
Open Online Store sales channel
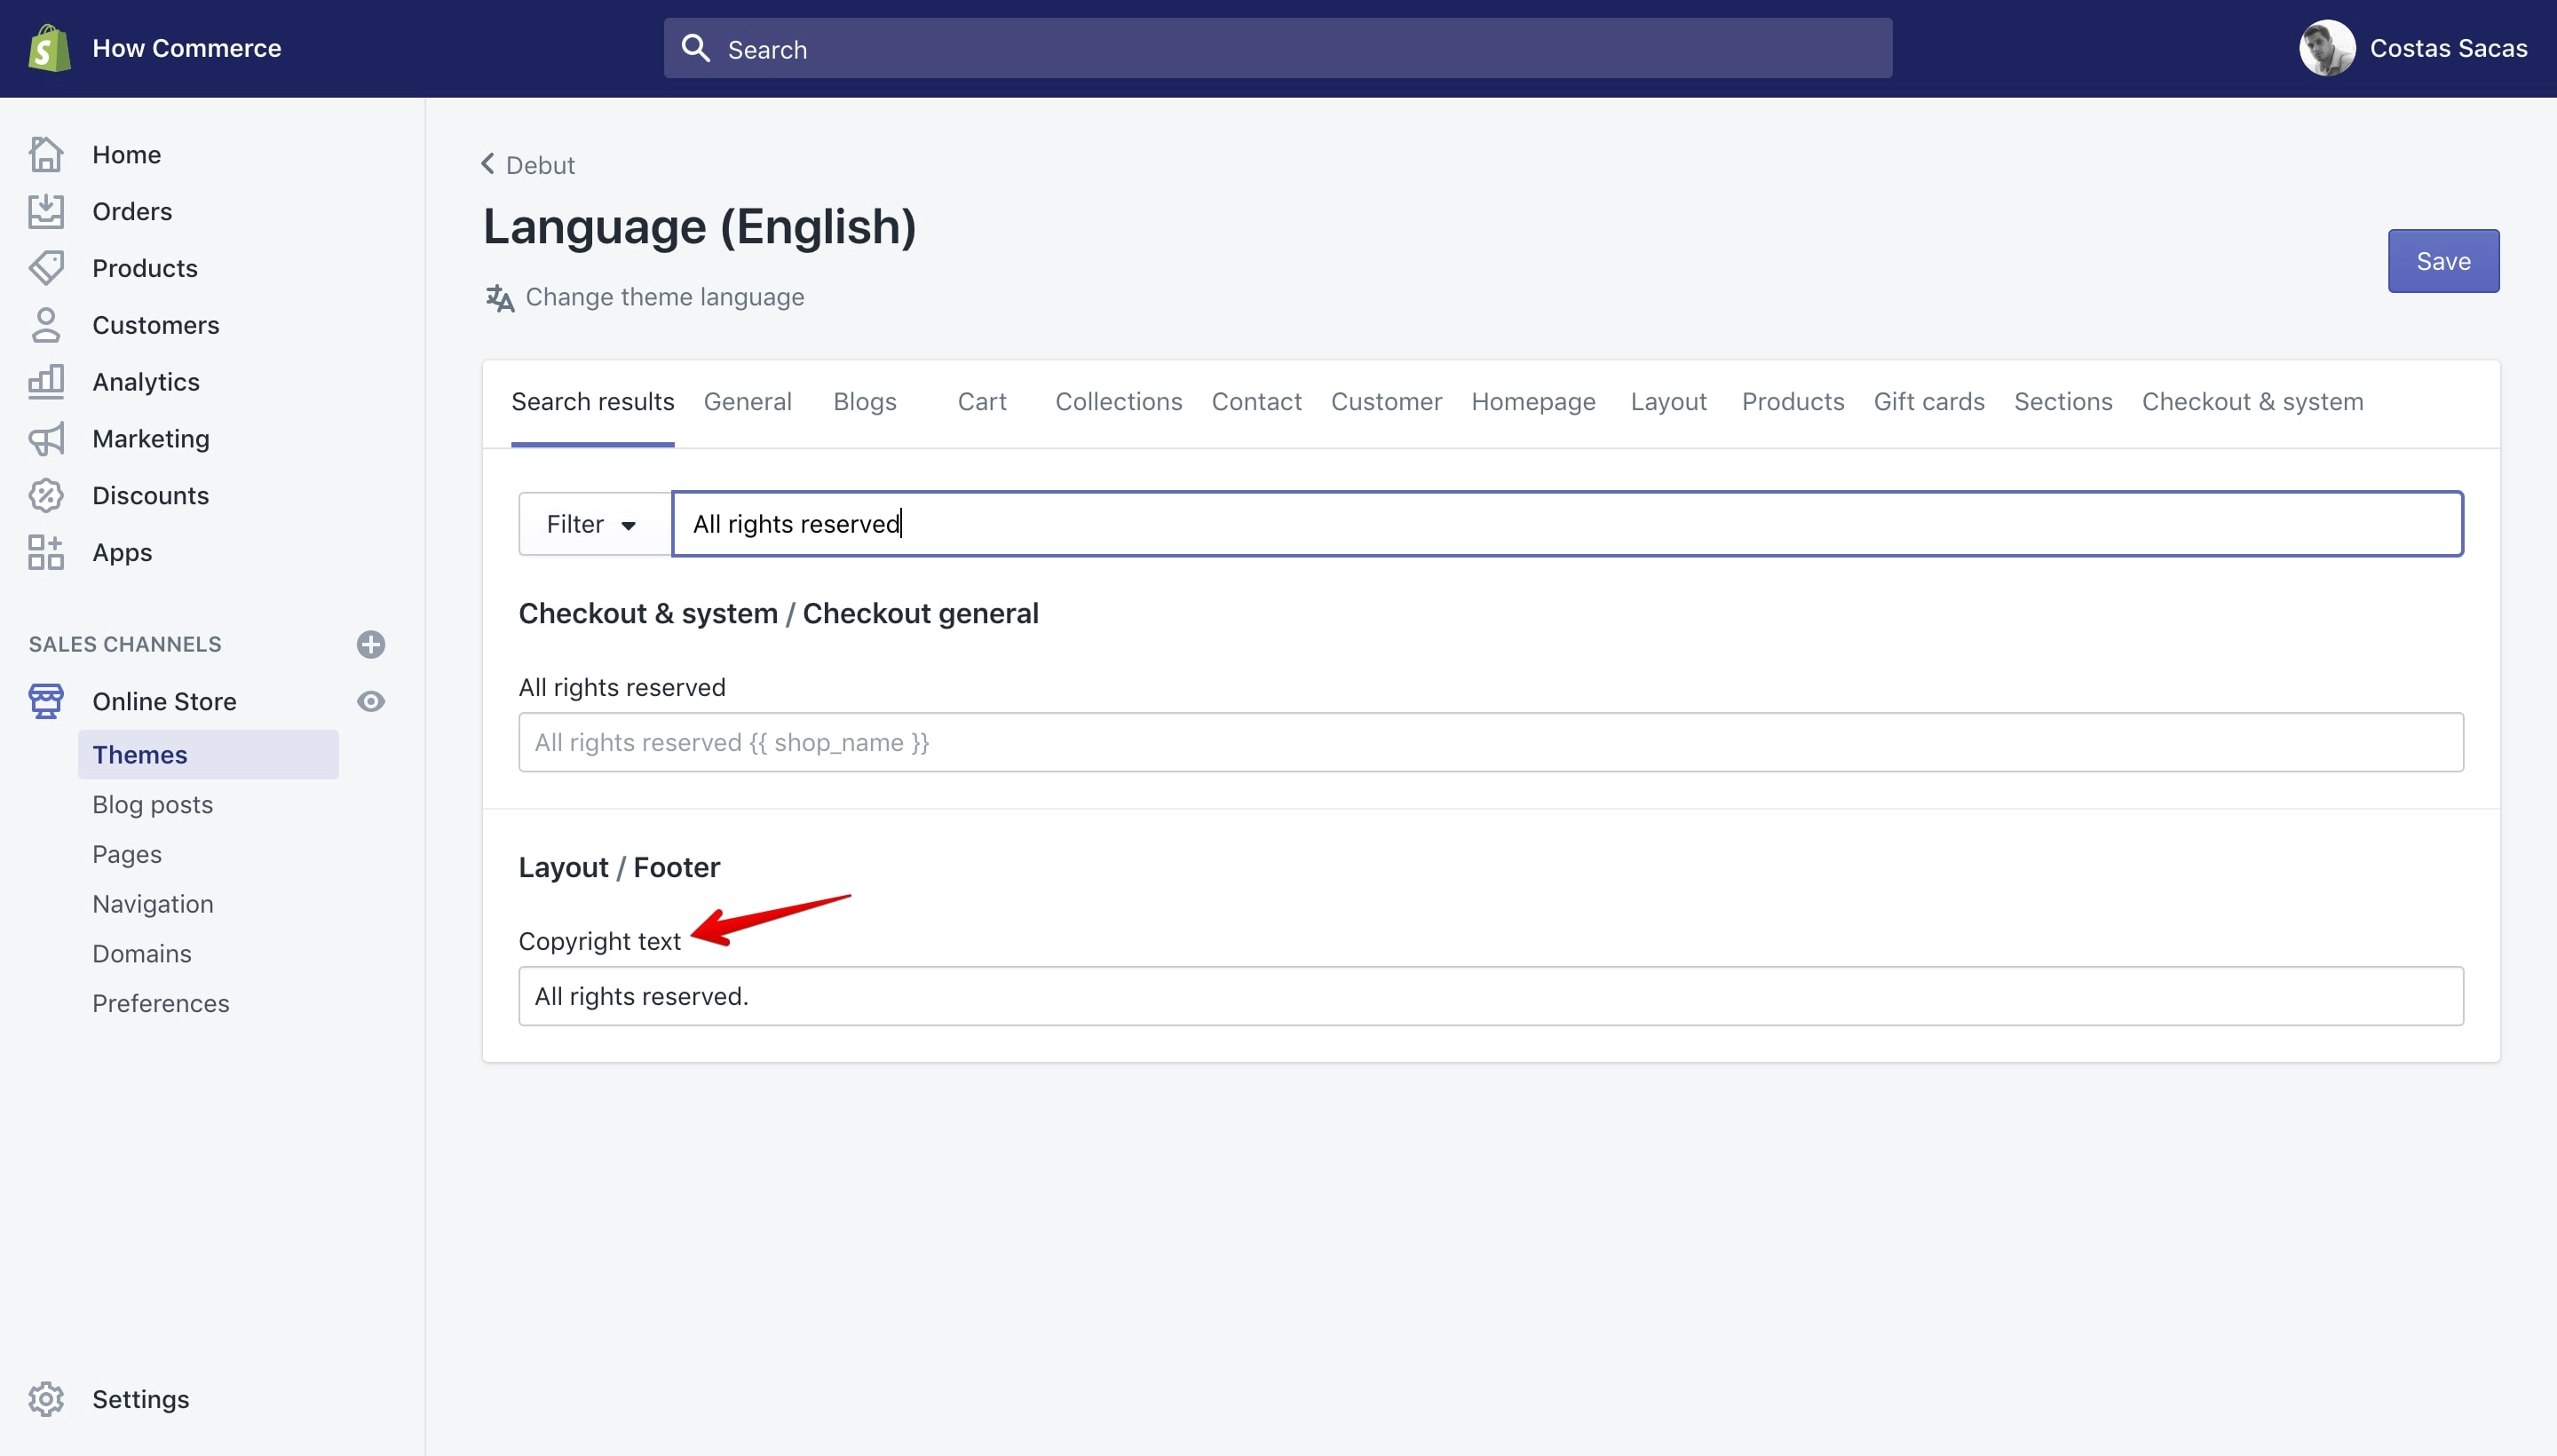point(164,701)
